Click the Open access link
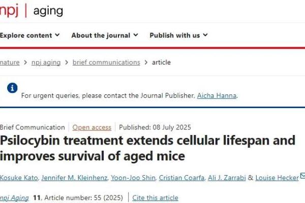This screenshot has height=203, width=305. 91,127
